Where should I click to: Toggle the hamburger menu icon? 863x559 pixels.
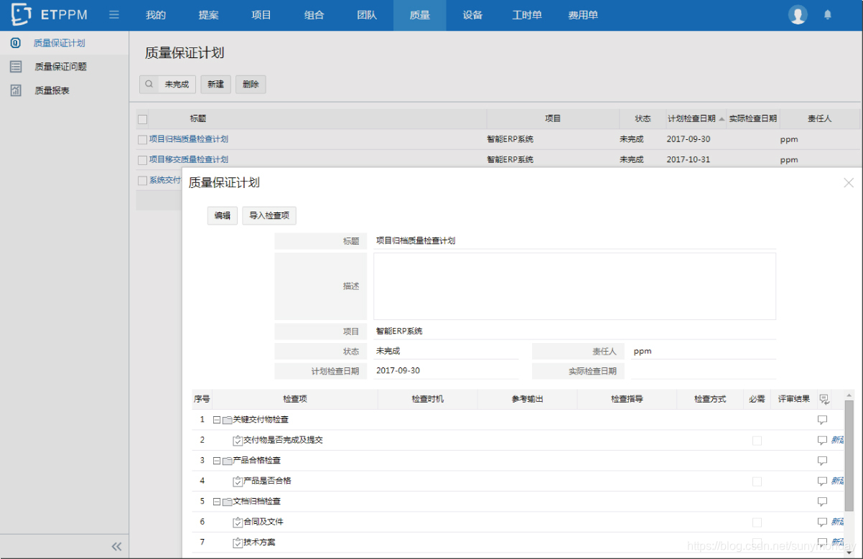pyautogui.click(x=114, y=15)
